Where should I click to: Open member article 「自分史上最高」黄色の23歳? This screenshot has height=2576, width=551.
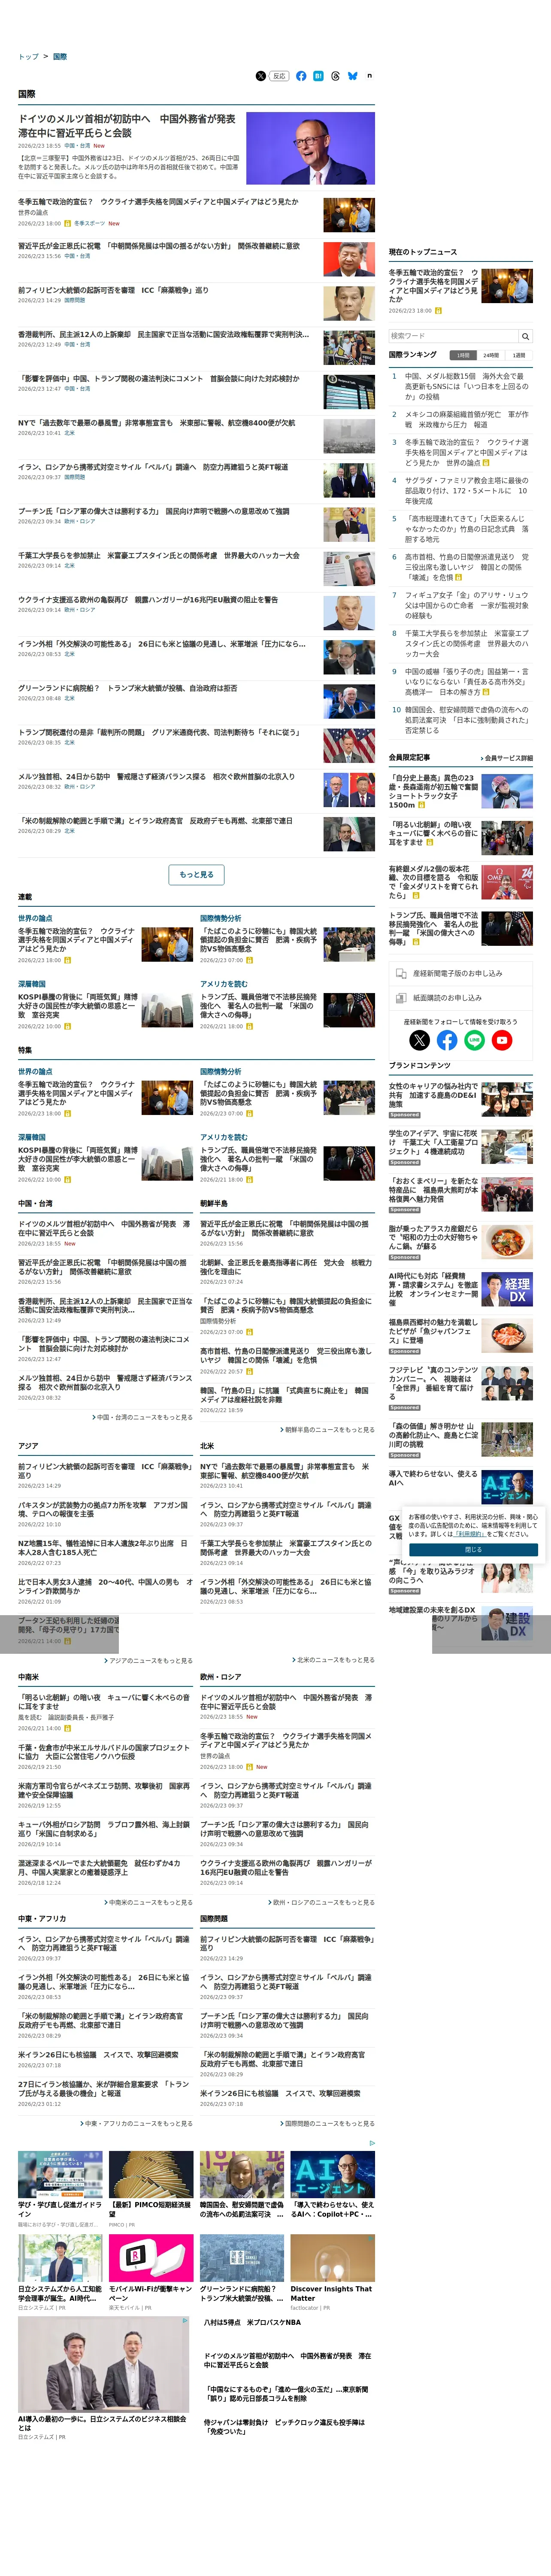point(433,791)
